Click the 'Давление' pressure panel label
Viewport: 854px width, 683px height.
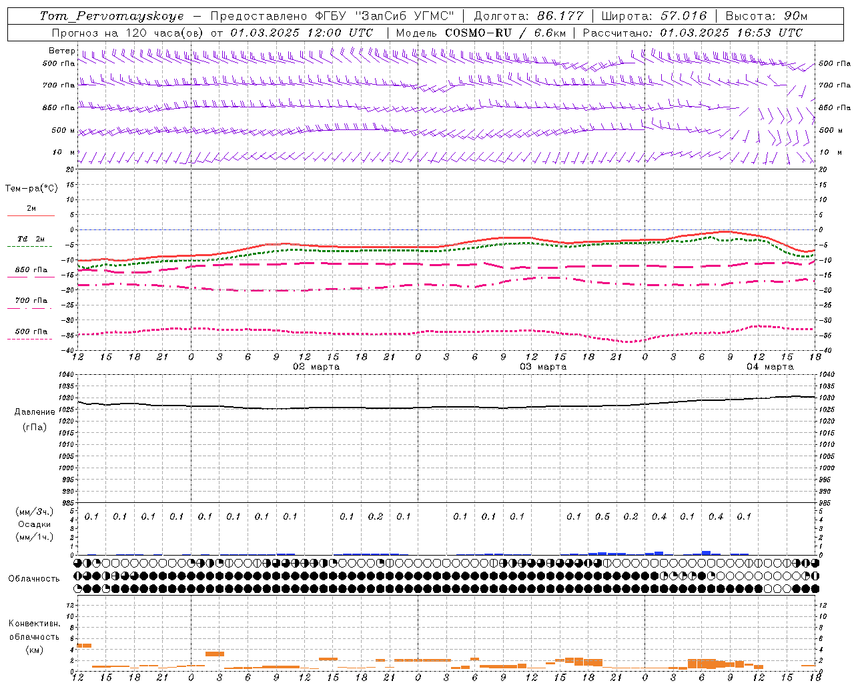click(x=35, y=412)
